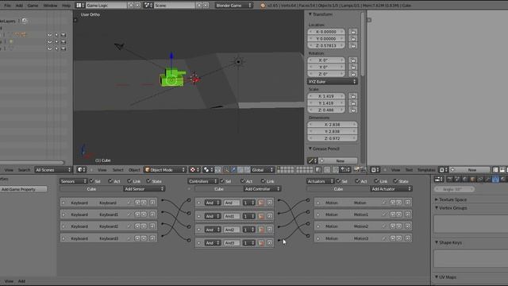Open the 3D viewport Select menu

click(118, 170)
